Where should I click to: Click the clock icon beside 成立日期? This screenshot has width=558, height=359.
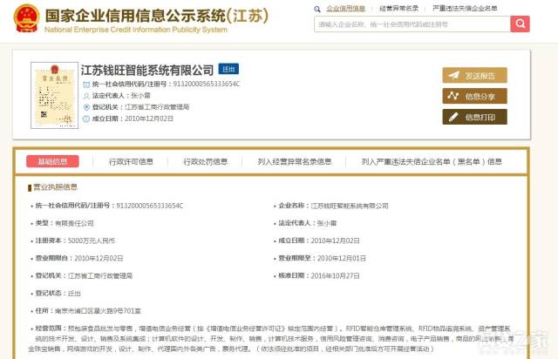[x=86, y=119]
